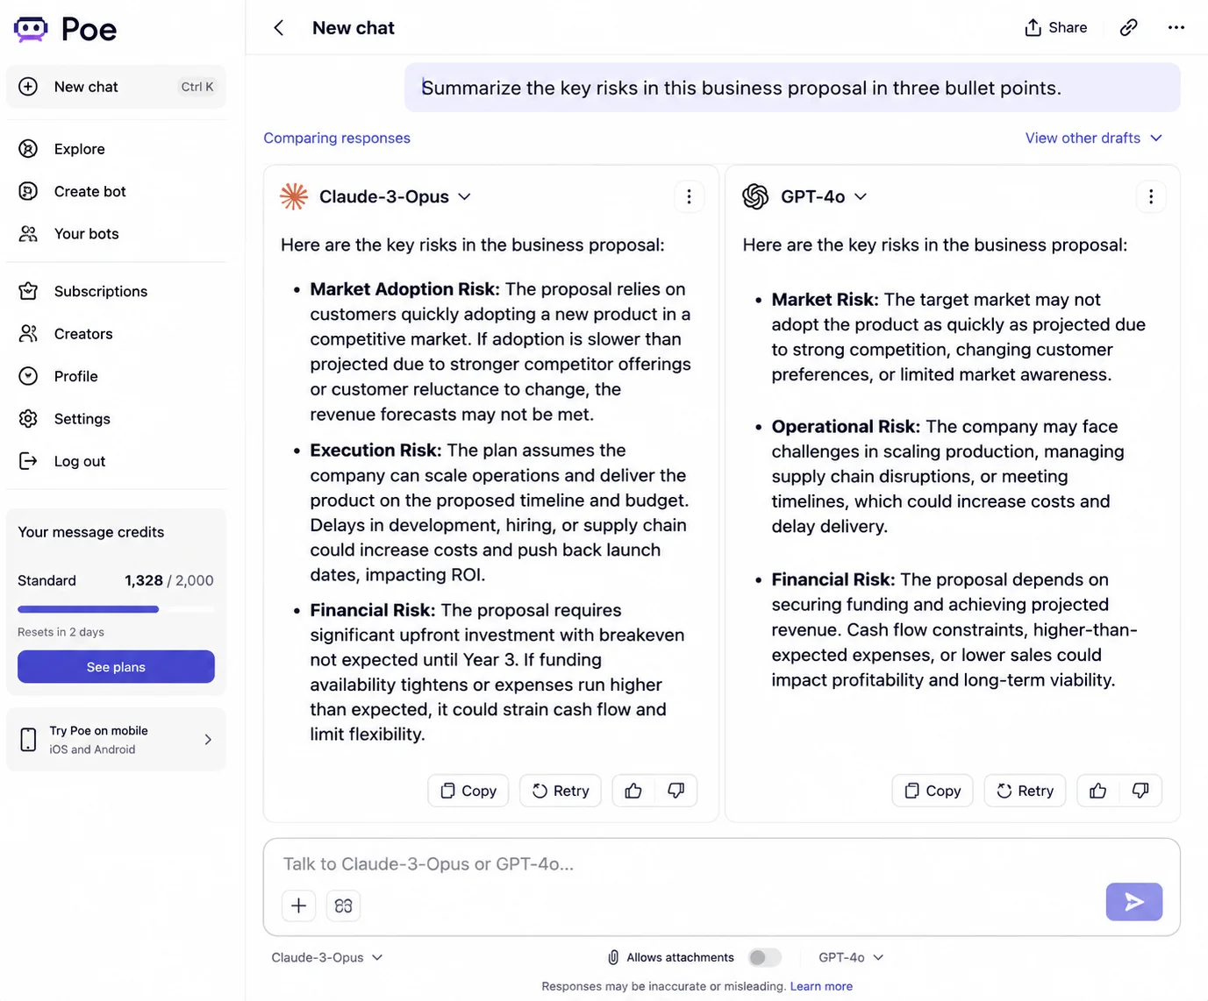Image resolution: width=1208 pixels, height=1001 pixels.
Task: Click the New chat title in the header
Action: click(354, 28)
